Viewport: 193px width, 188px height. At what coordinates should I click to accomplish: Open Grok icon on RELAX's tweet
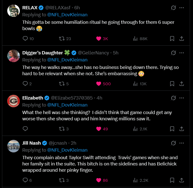click(x=173, y=8)
